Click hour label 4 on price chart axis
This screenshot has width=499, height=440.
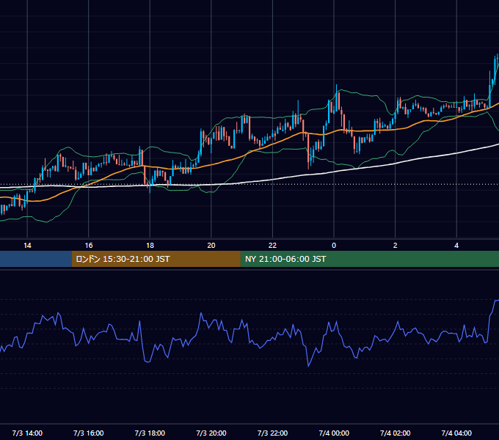pos(456,246)
